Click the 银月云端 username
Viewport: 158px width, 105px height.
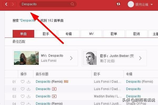tap(142, 4)
